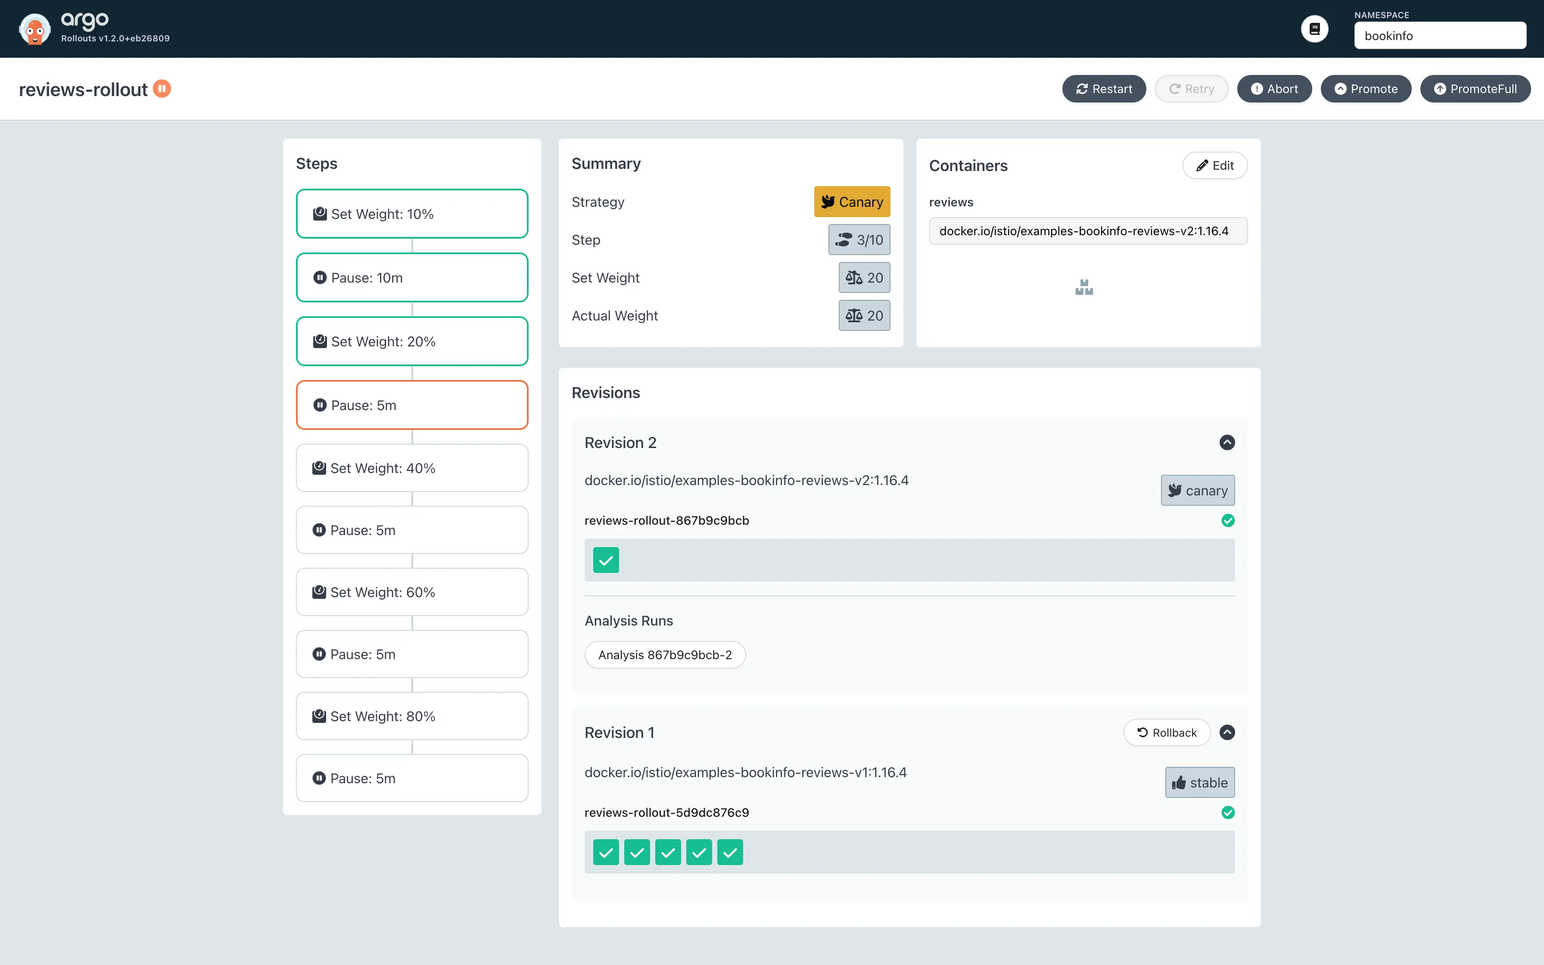The height and width of the screenshot is (965, 1544).
Task: Click the pause icon in Pause: 10m
Action: (320, 277)
